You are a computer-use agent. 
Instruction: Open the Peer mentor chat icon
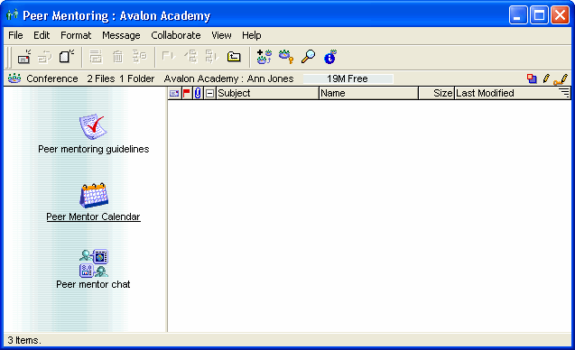pyautogui.click(x=94, y=263)
